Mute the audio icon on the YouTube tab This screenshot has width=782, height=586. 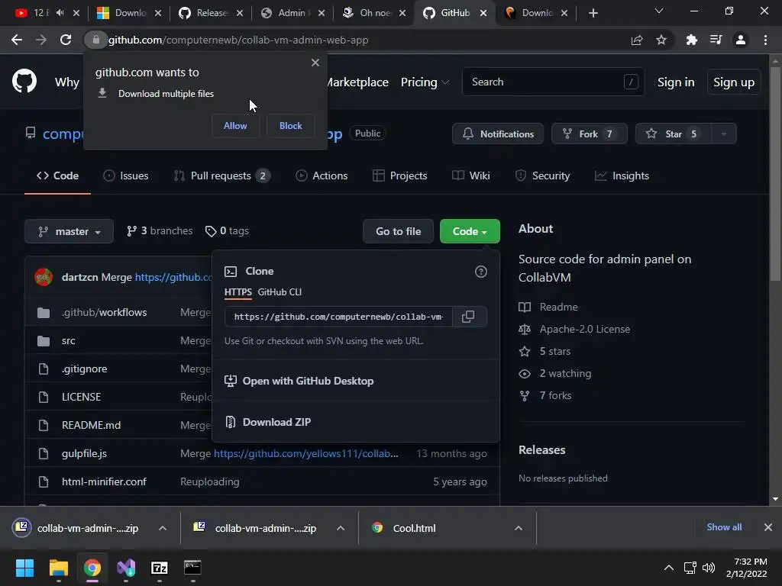click(60, 13)
